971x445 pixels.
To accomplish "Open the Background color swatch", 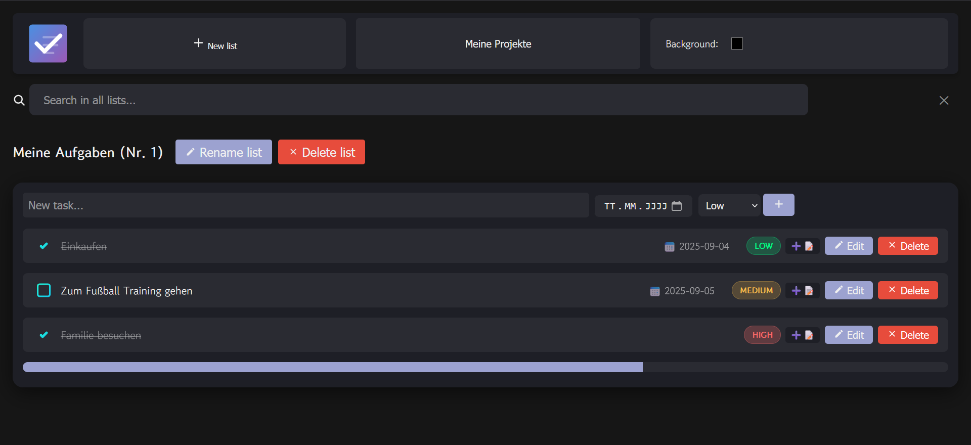I will [x=737, y=44].
